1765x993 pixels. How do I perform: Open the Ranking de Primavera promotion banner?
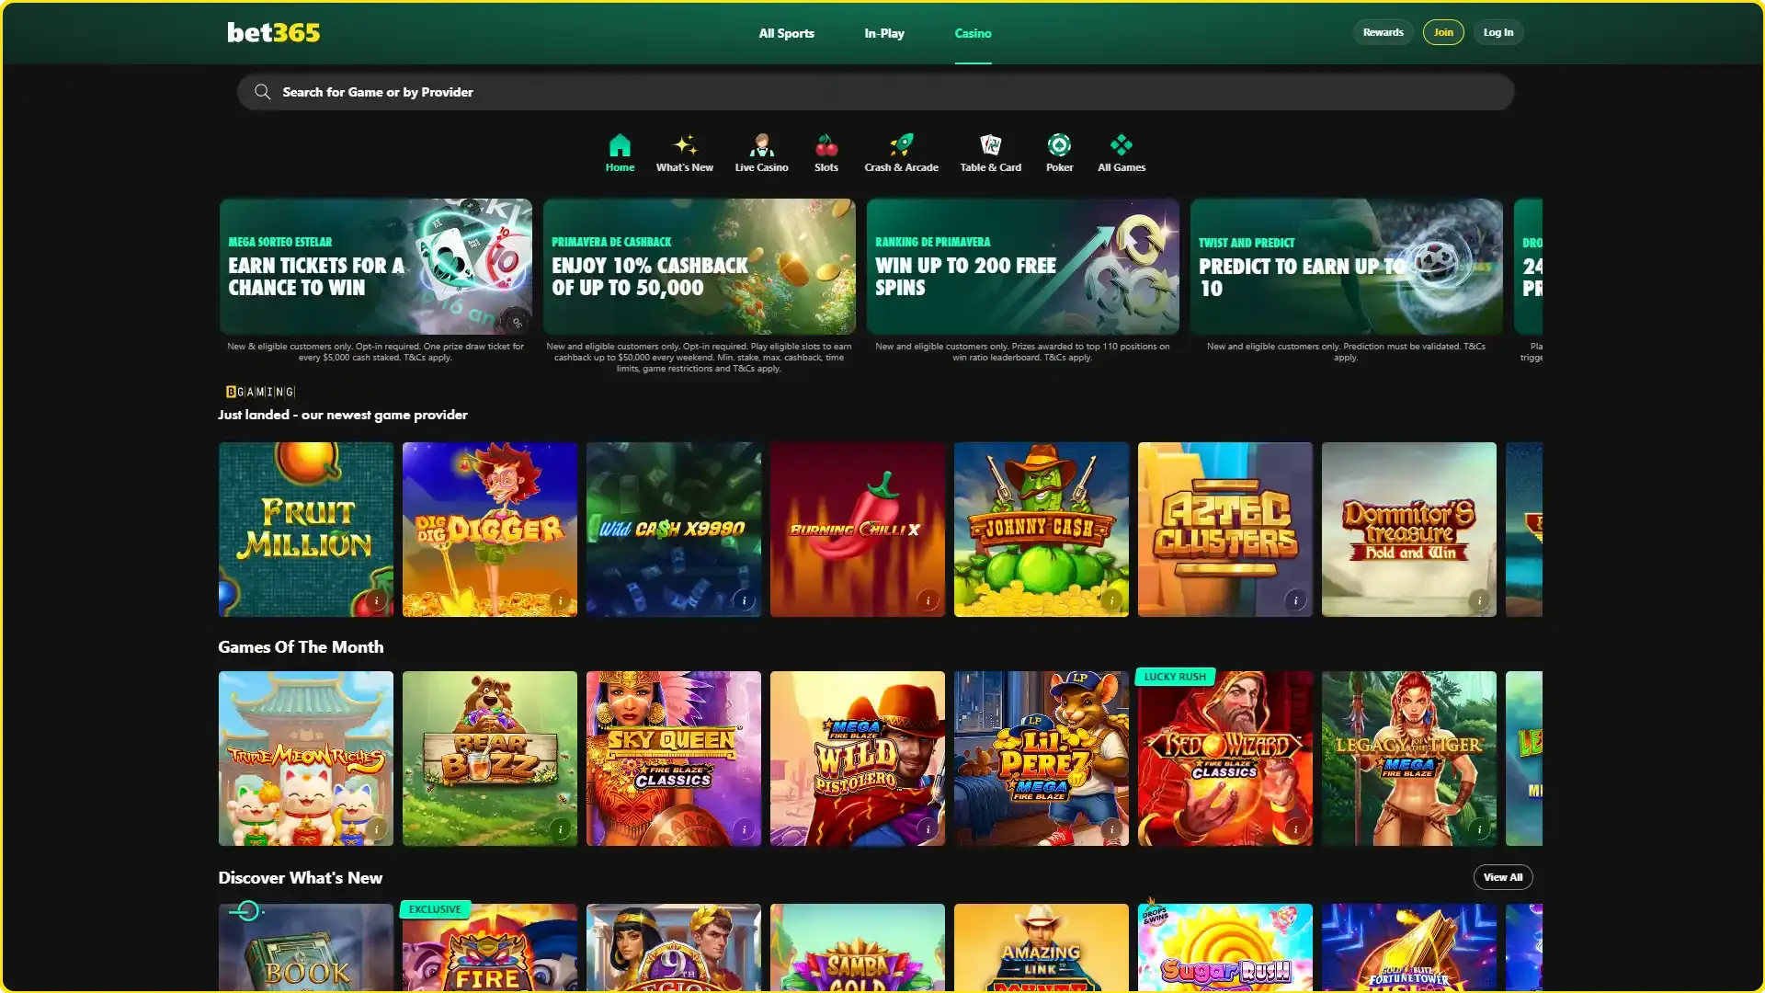[1022, 267]
